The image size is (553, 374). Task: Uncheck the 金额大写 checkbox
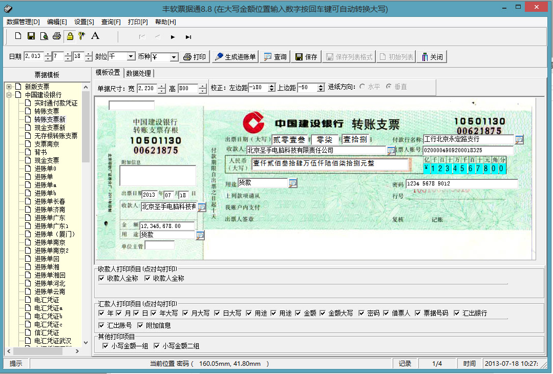tap(323, 313)
